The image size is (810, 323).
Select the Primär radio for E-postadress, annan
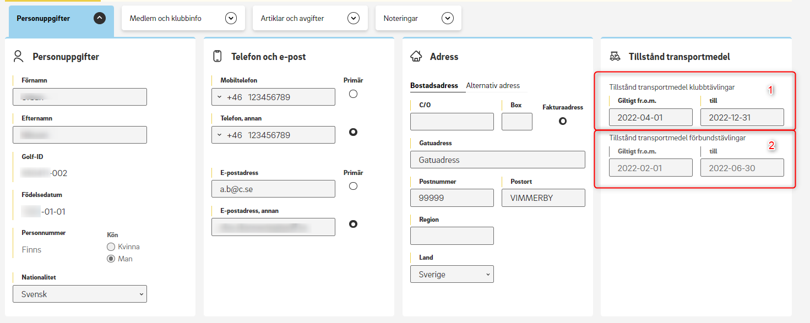point(354,224)
